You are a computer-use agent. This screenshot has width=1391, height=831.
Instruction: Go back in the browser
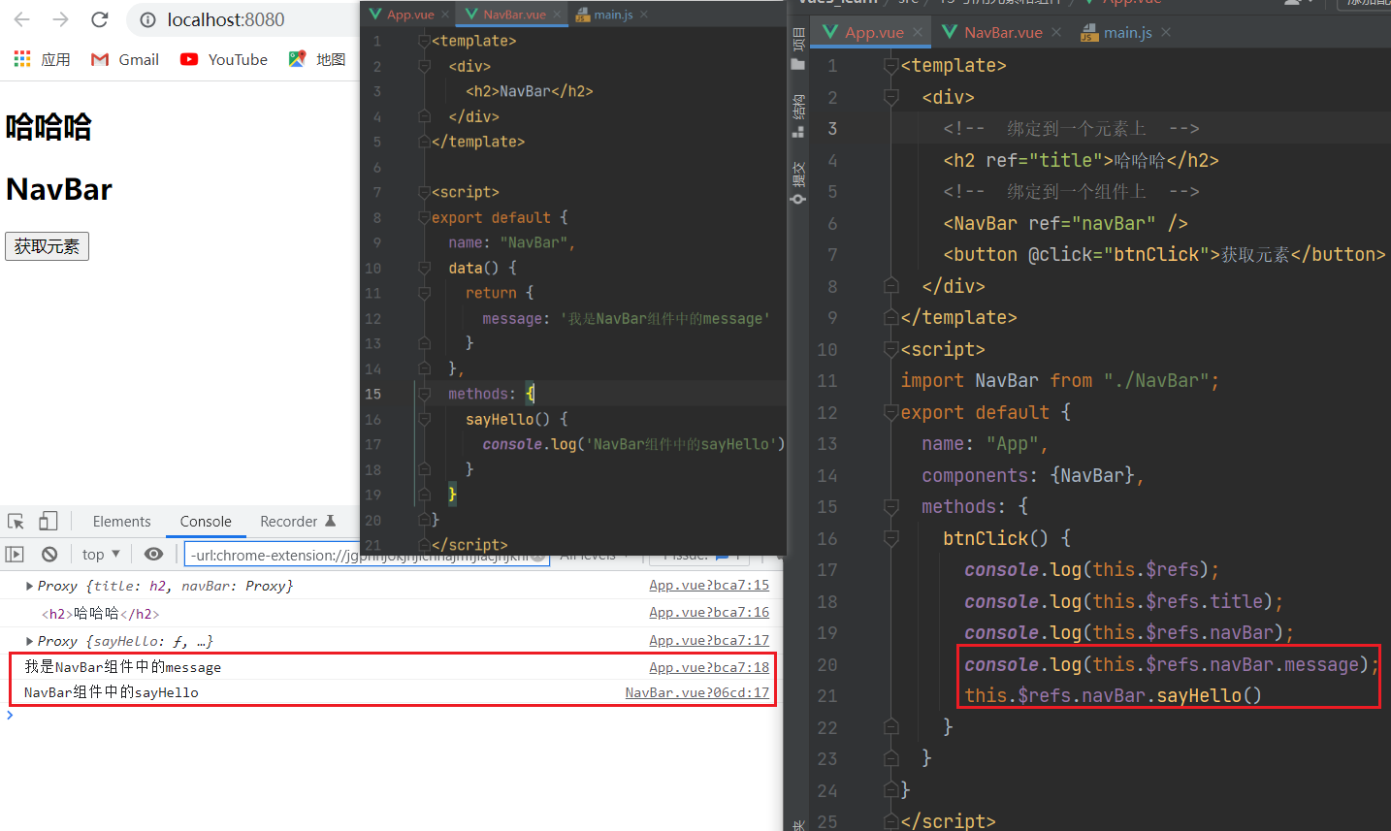[x=22, y=19]
